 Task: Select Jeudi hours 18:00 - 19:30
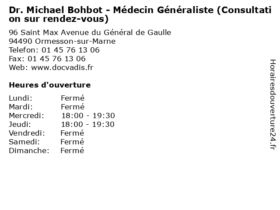click(x=87, y=124)
